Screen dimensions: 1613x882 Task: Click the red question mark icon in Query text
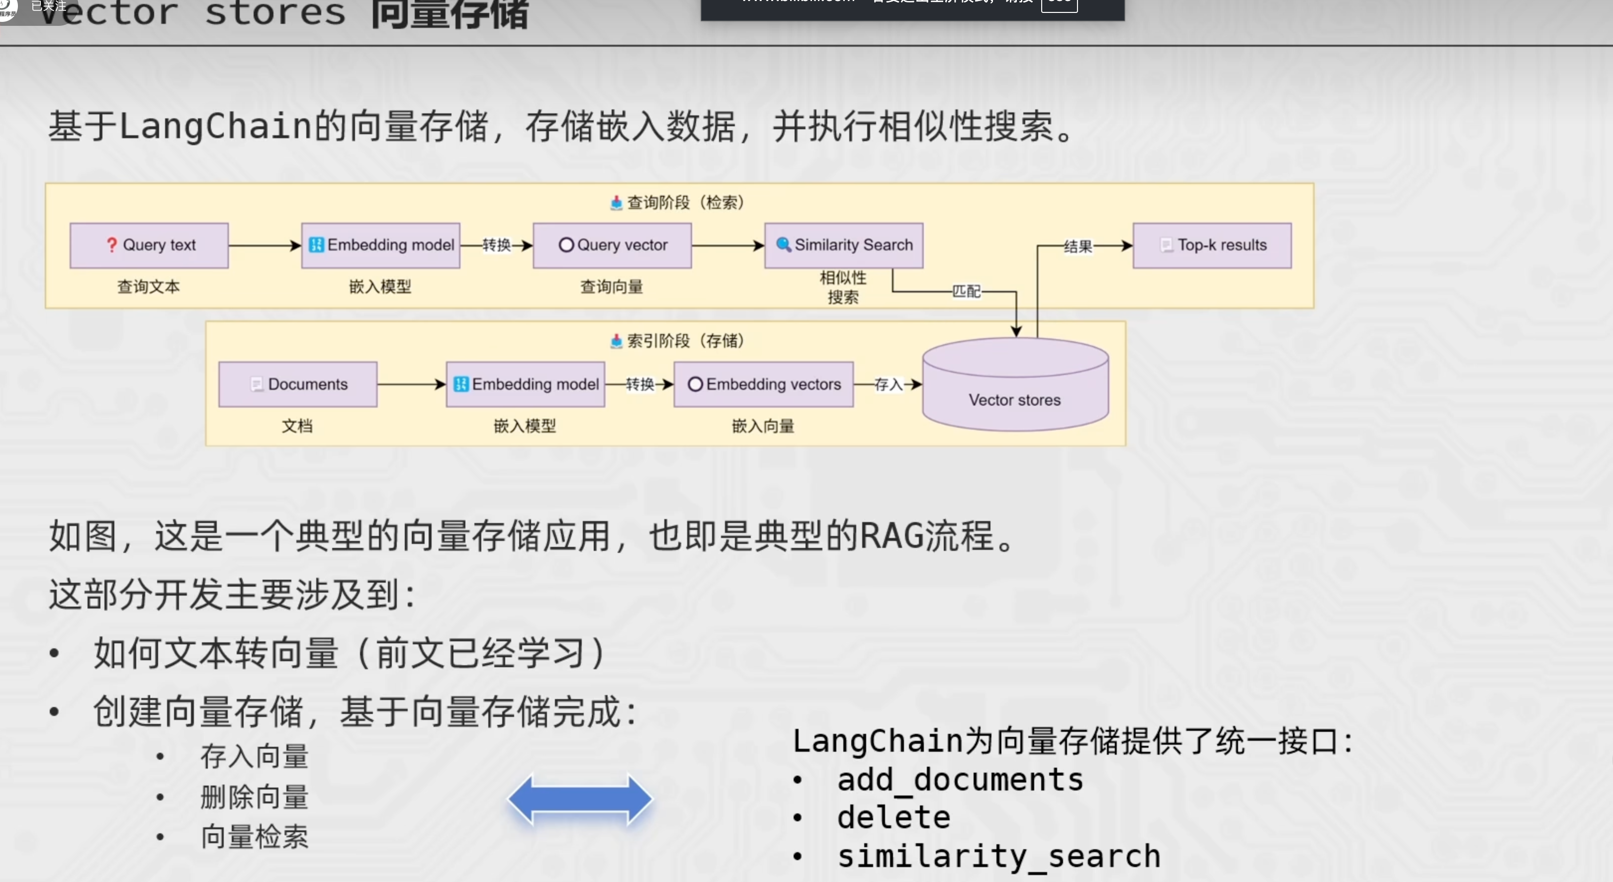pyautogui.click(x=111, y=245)
